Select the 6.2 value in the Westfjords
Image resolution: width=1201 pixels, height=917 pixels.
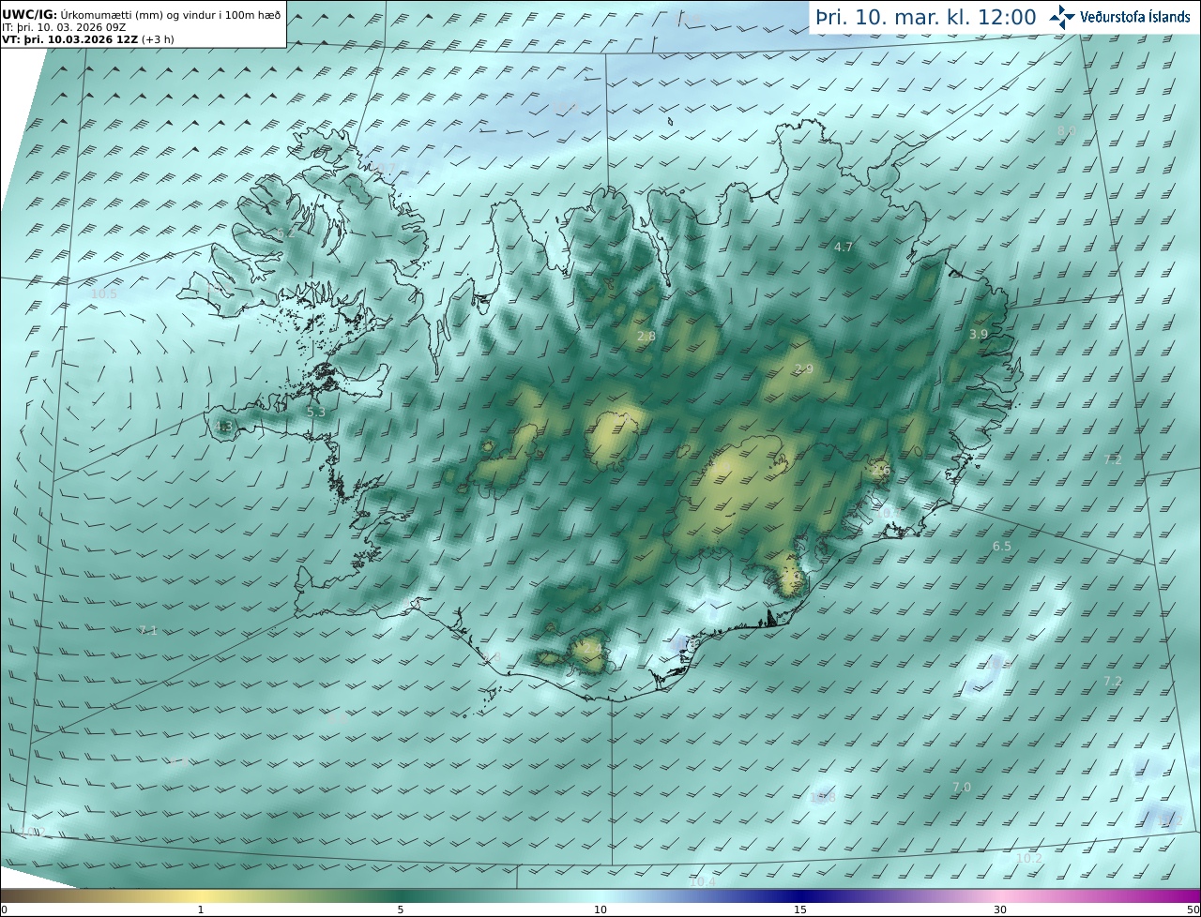(x=286, y=233)
